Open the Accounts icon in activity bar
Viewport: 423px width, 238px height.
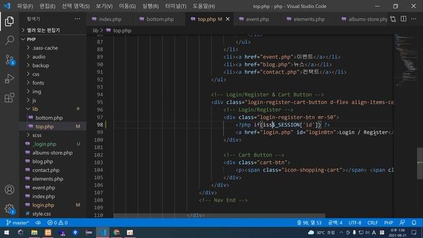[x=9, y=190]
